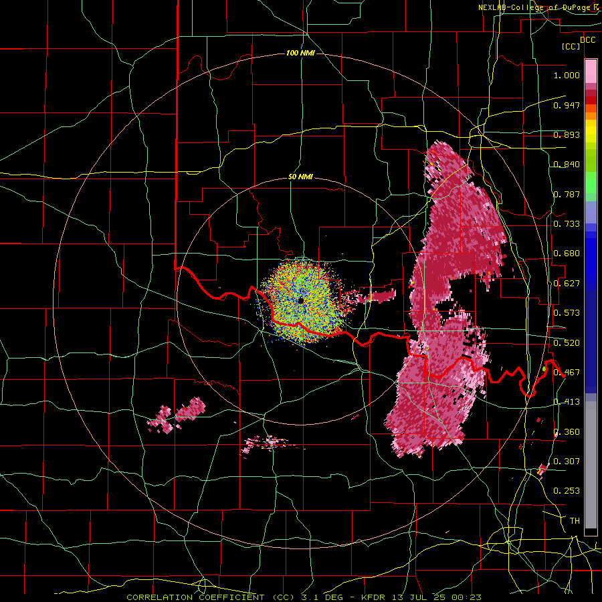Viewport: 602px width, 602px height.
Task: Select the 0.573 scale value
Action: (567, 313)
